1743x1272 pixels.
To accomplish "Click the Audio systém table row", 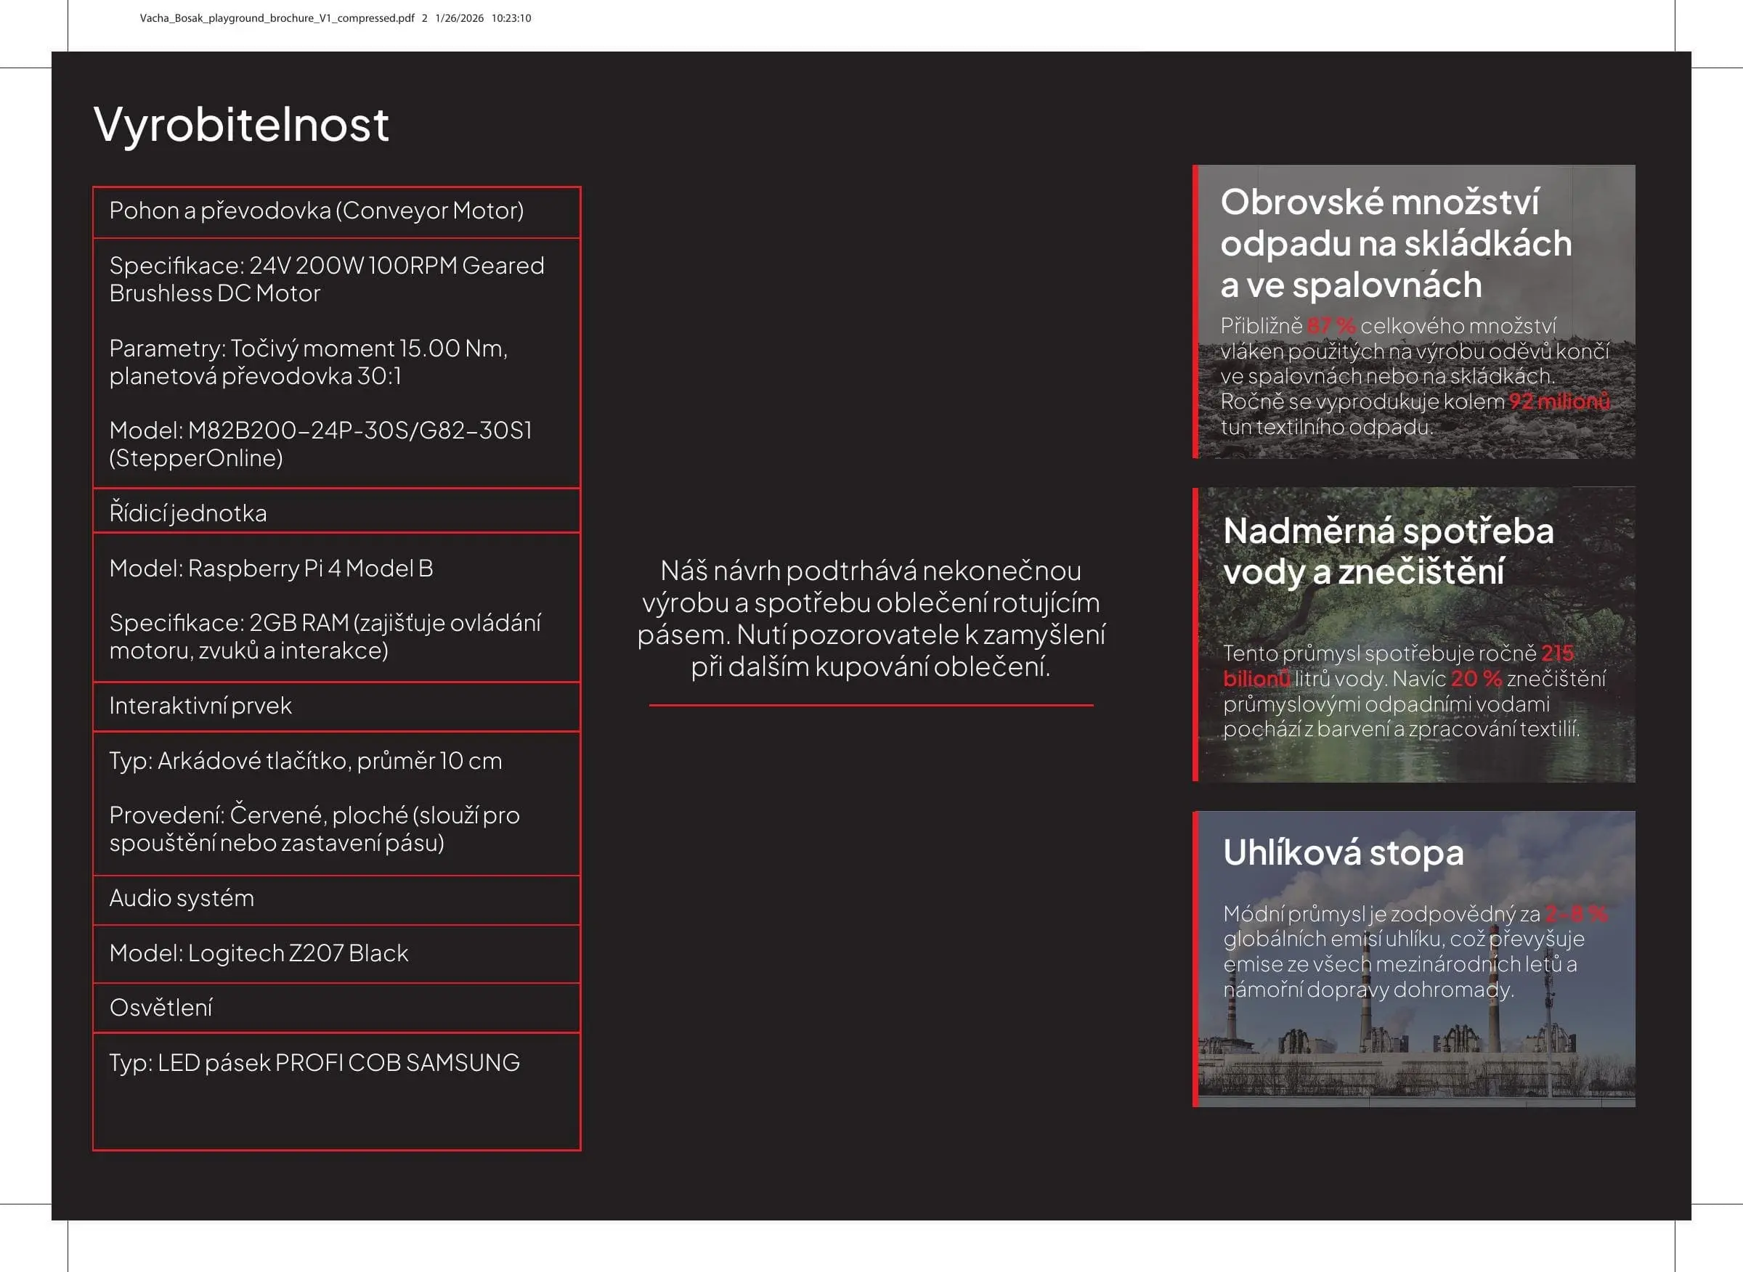I will click(x=336, y=900).
